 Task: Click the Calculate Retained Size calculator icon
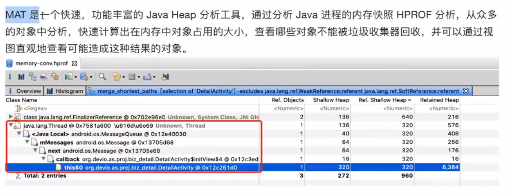click(x=132, y=77)
